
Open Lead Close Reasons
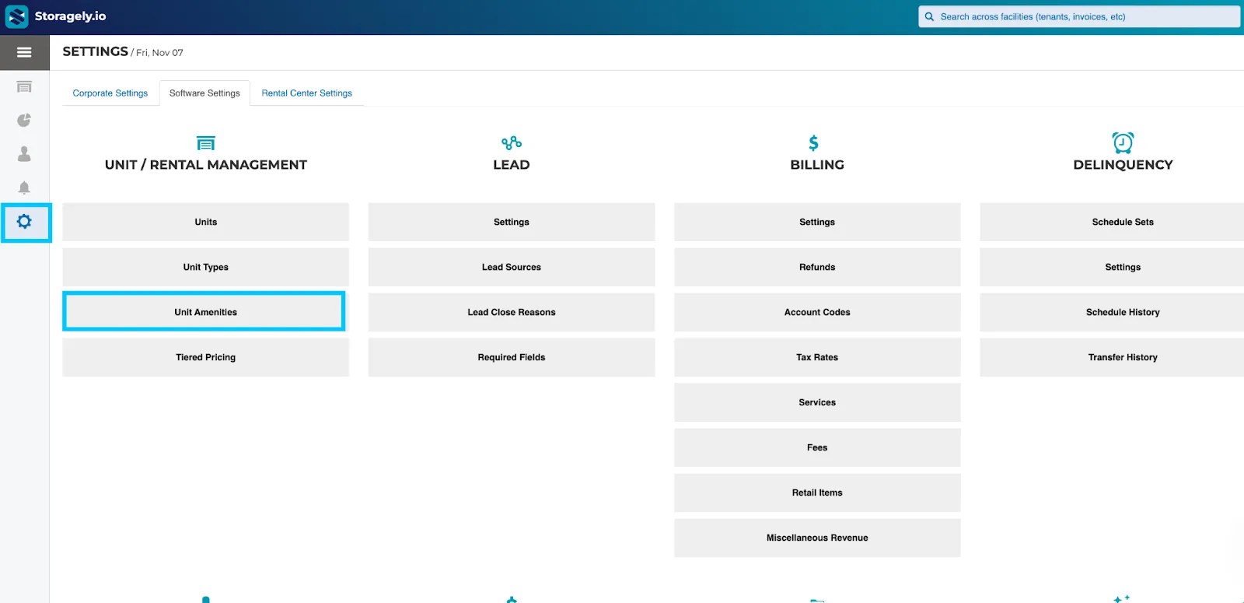coord(512,312)
